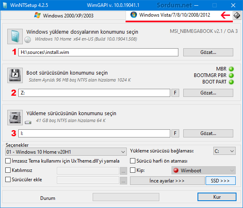The width and height of the screenshot is (243, 208).
Task: Toggle the Kip mode checkbox
Action: click(132, 170)
